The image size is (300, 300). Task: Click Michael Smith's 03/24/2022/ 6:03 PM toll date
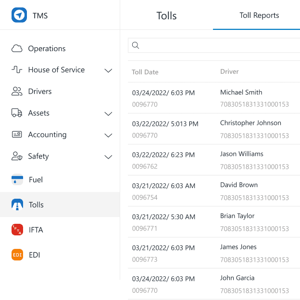click(163, 93)
